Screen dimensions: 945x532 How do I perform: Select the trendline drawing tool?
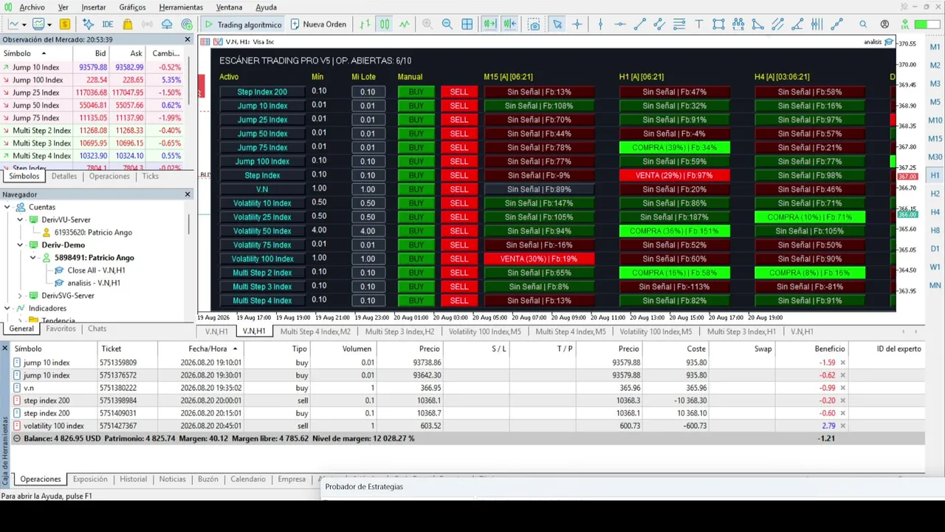(x=640, y=24)
